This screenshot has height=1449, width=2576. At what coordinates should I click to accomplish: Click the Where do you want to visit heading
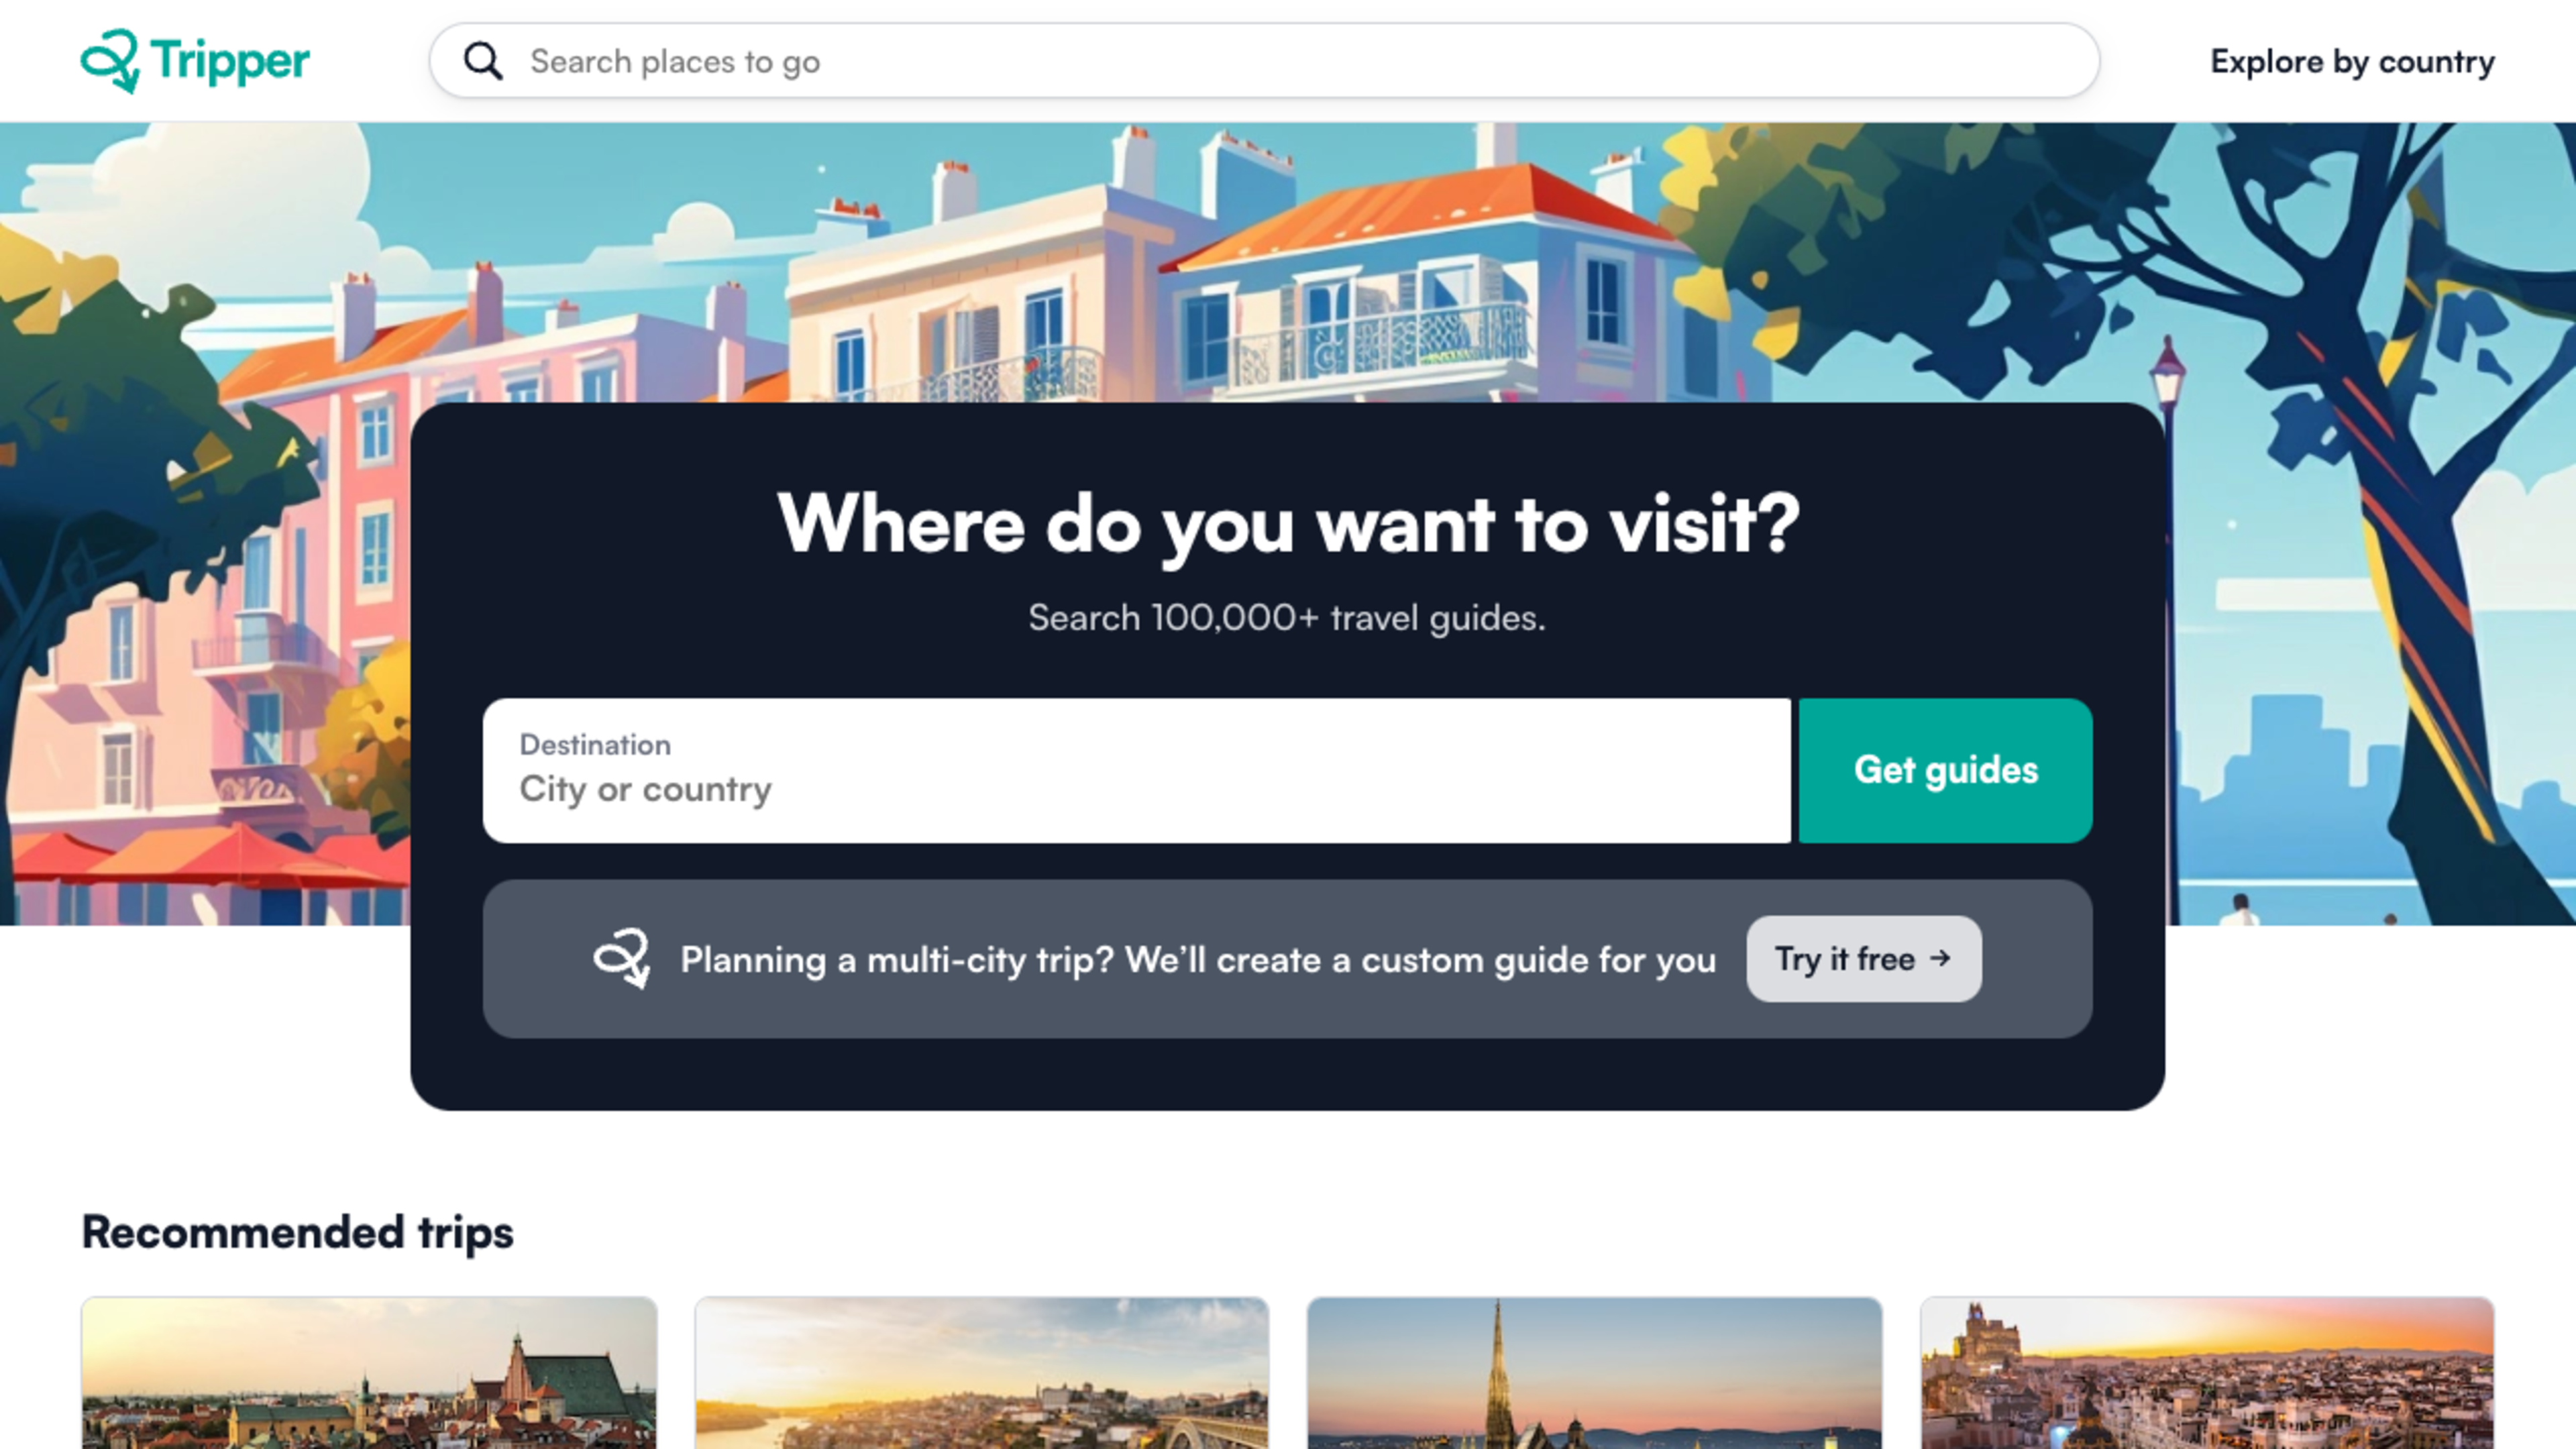click(x=1288, y=525)
